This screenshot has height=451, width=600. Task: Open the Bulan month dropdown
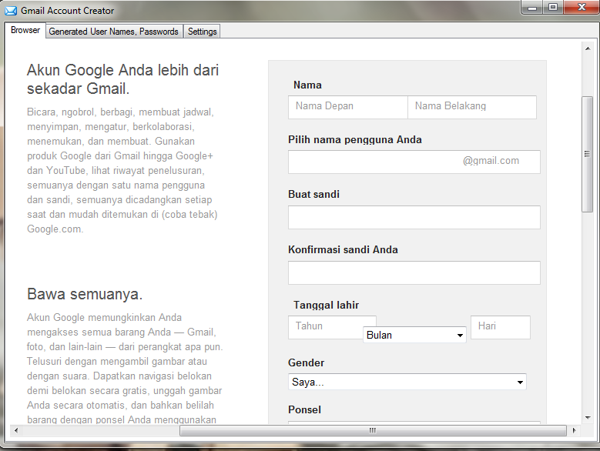click(414, 335)
